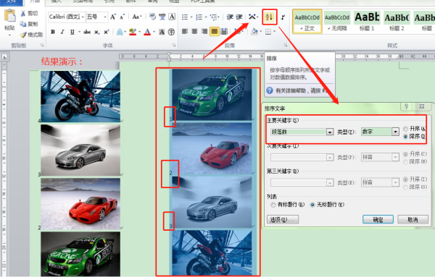Screen dimensions: 435x277
Task: Toggle Strikethrough (abc) formatting
Action: [x=87, y=32]
